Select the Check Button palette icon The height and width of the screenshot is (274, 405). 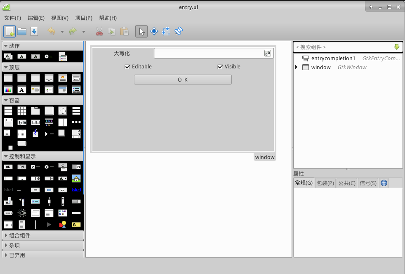(35, 167)
